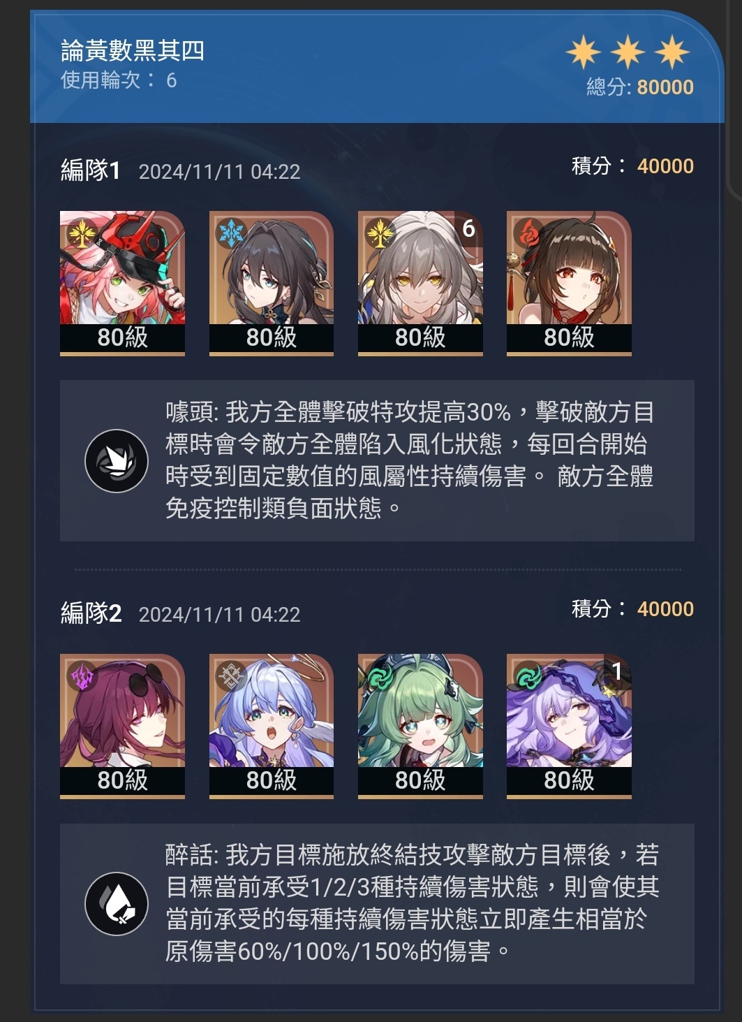Screen dimensions: 742x1022
Task: Click the ice element icon on second portrait
Action: coord(231,233)
